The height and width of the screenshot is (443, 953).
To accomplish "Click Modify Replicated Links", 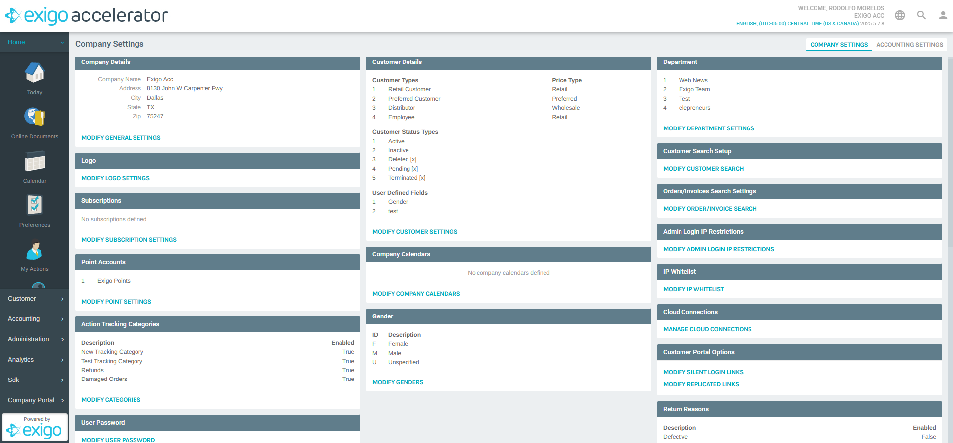I will click(701, 384).
